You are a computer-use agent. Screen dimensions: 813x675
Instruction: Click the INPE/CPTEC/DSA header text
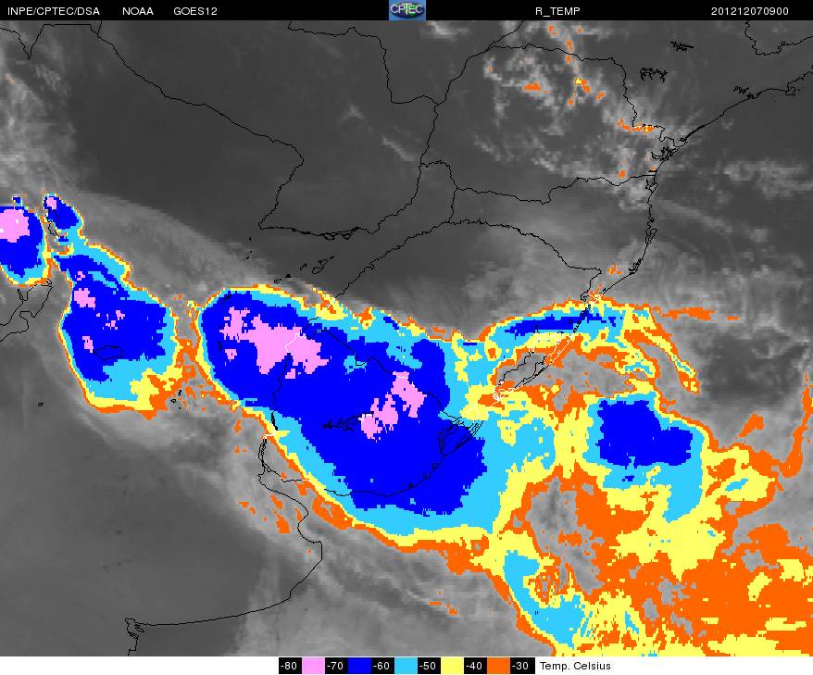point(54,11)
